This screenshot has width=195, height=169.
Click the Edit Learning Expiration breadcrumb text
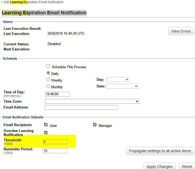point(33,2)
